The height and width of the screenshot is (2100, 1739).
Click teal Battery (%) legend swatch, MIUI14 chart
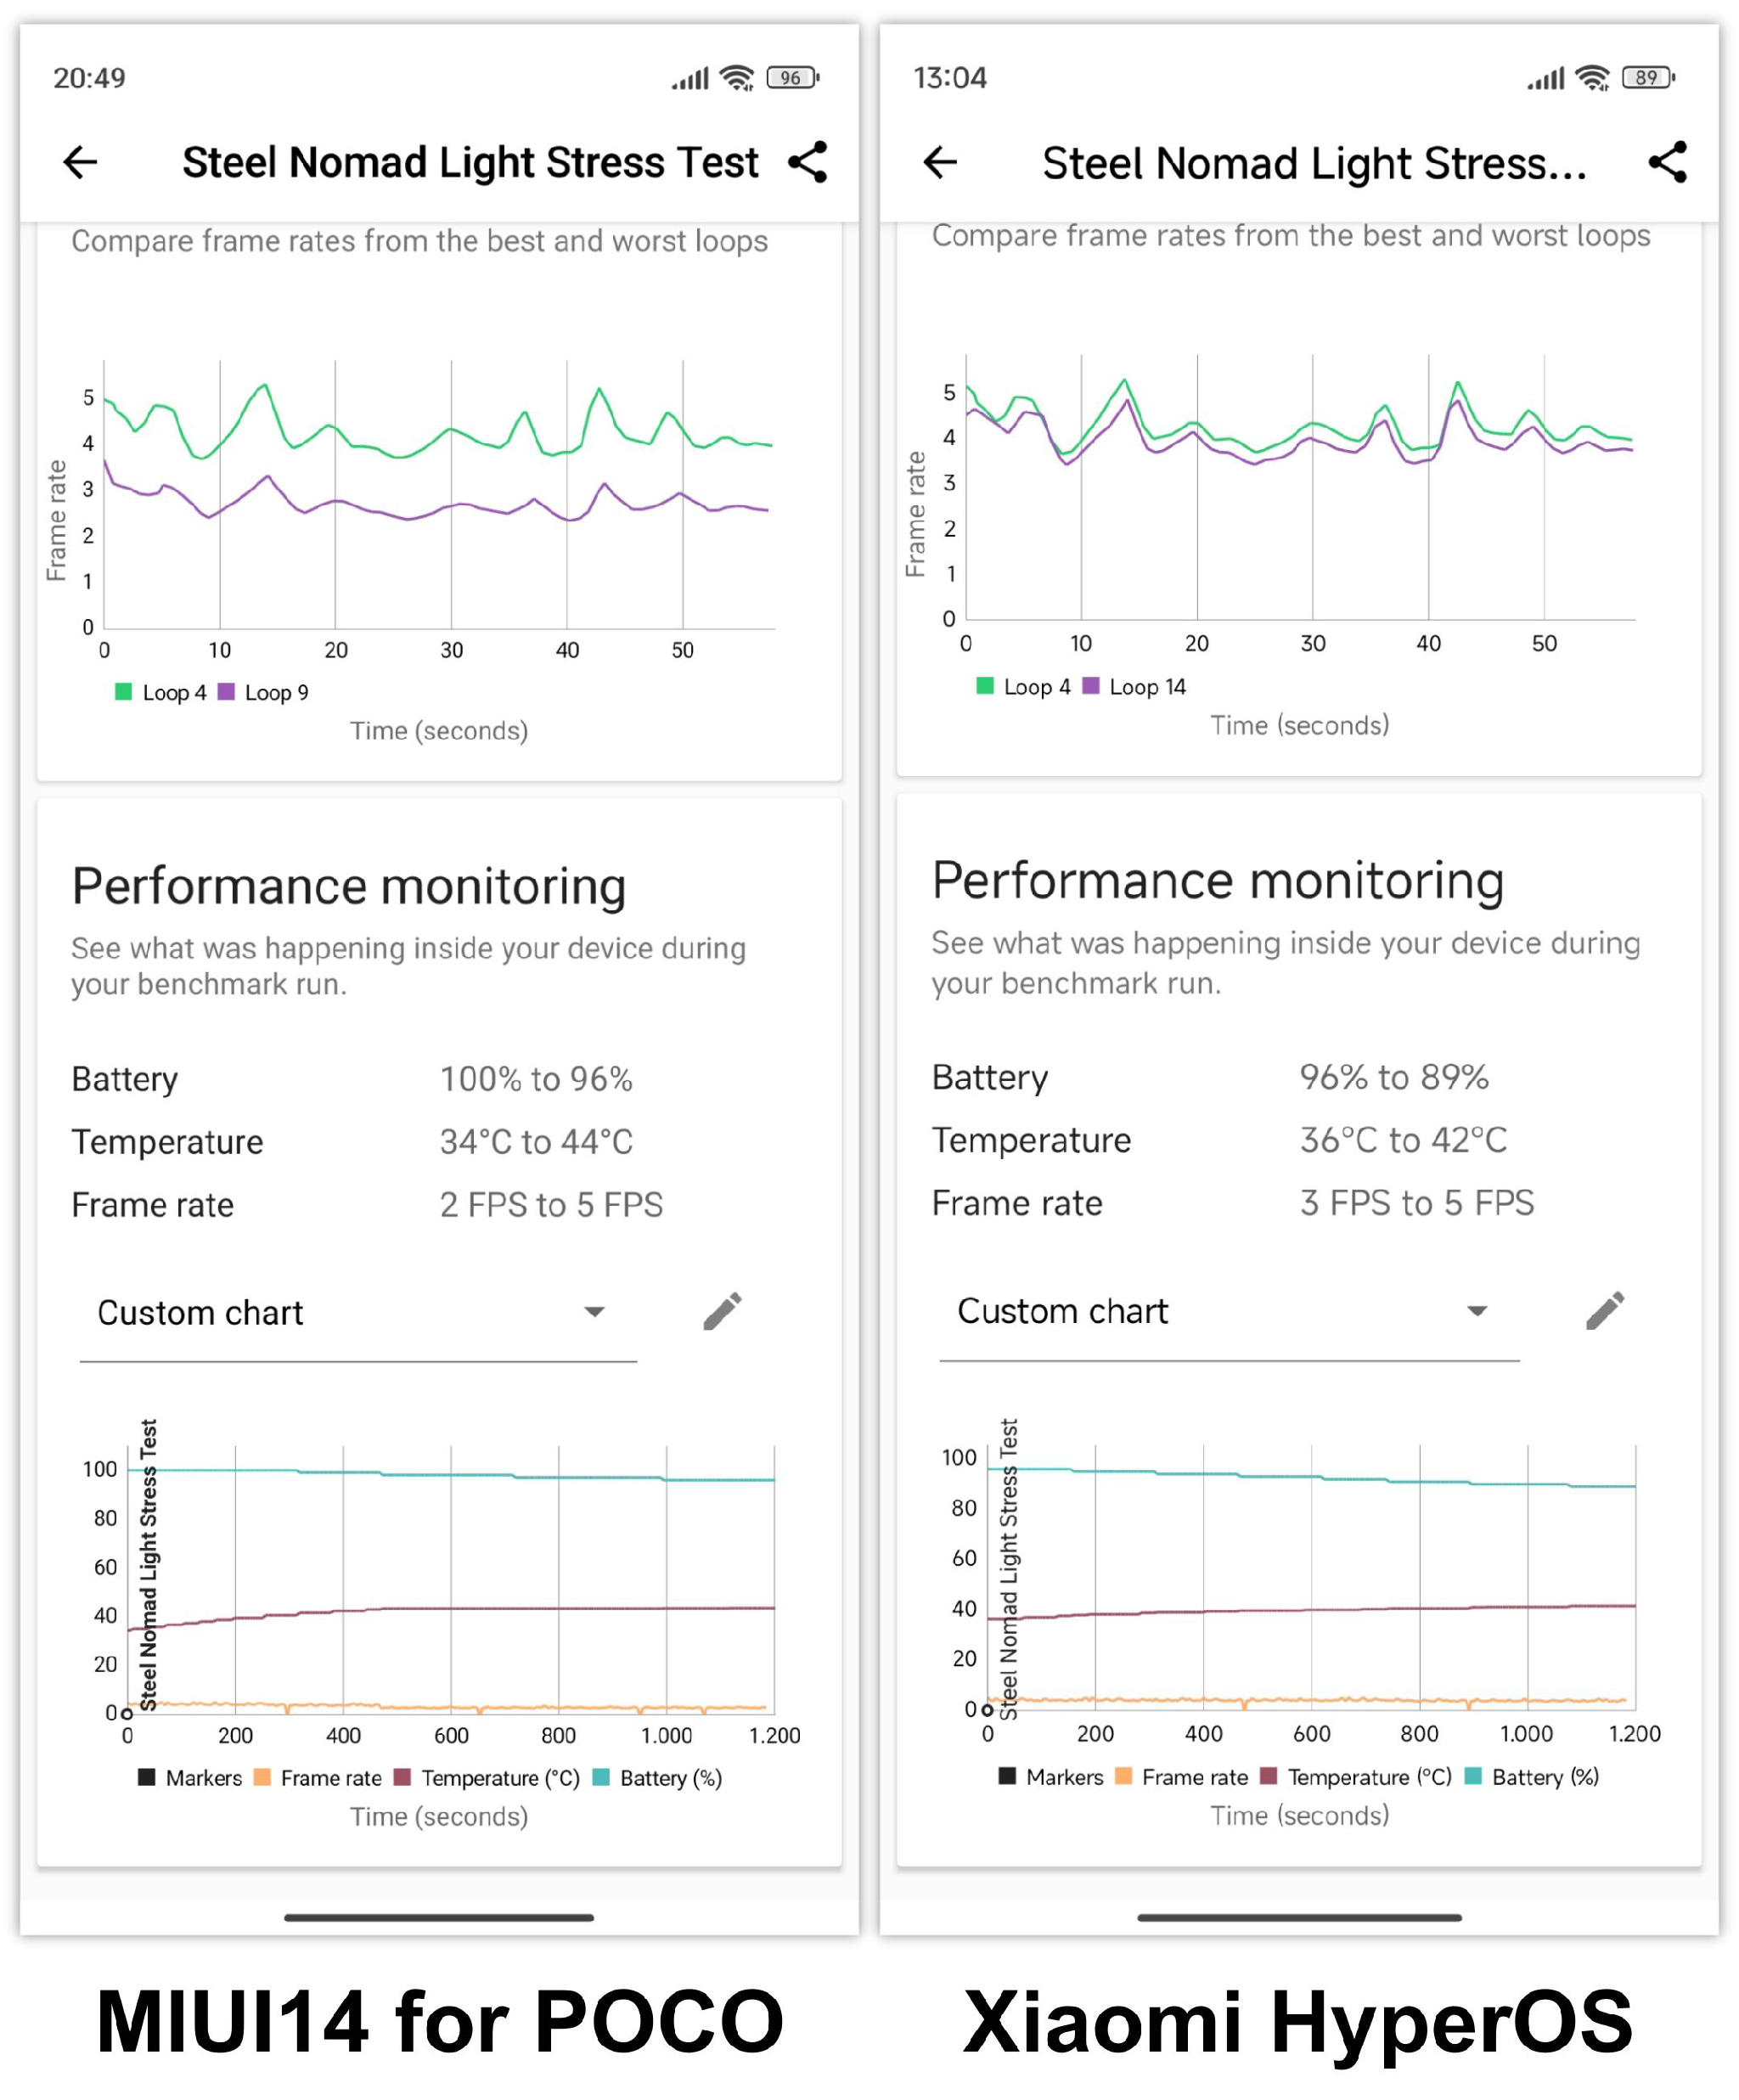point(601,1777)
